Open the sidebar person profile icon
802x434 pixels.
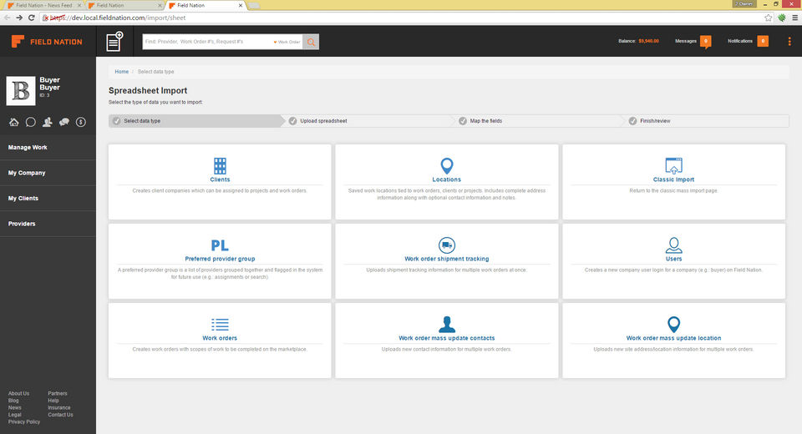click(x=47, y=122)
